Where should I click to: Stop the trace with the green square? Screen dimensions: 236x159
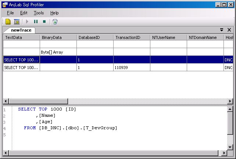[x=44, y=22]
